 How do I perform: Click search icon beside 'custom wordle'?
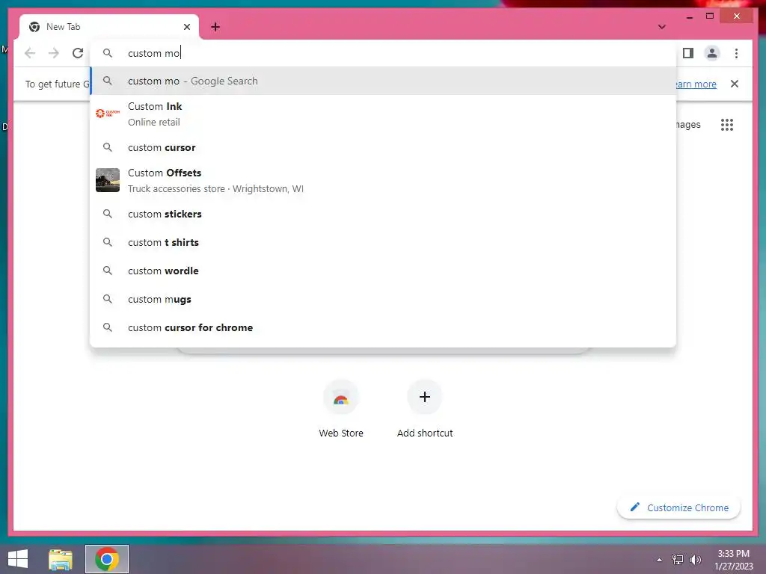108,271
